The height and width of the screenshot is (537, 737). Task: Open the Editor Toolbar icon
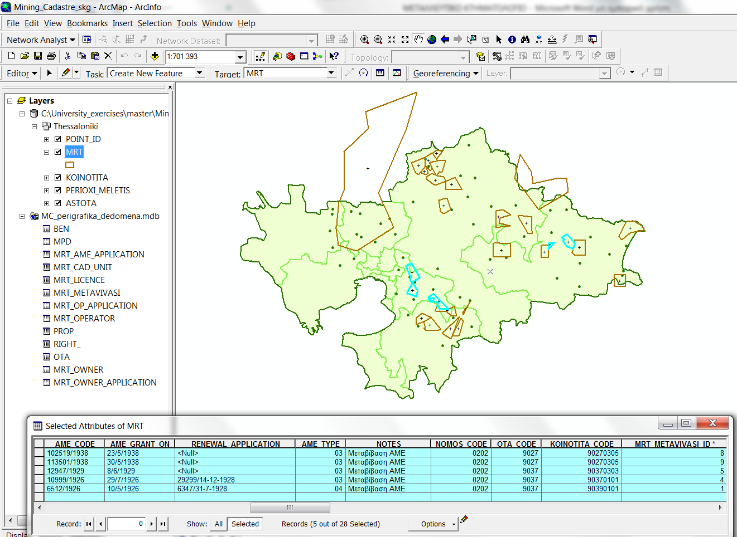click(x=260, y=56)
